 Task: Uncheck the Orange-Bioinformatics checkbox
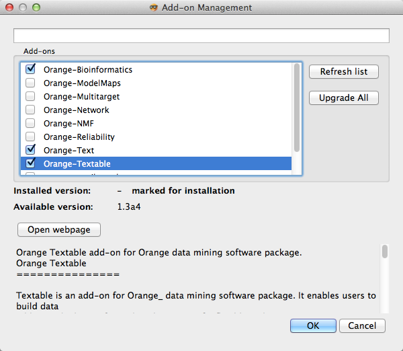tap(30, 69)
